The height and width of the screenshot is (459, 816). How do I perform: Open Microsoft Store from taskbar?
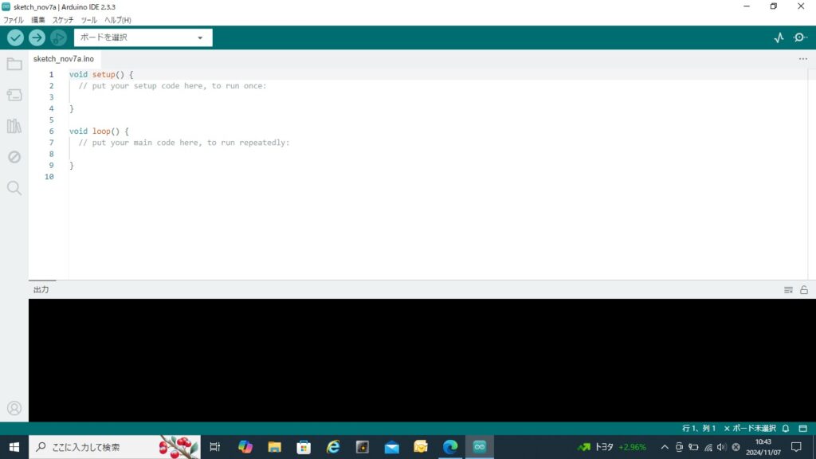click(x=304, y=447)
